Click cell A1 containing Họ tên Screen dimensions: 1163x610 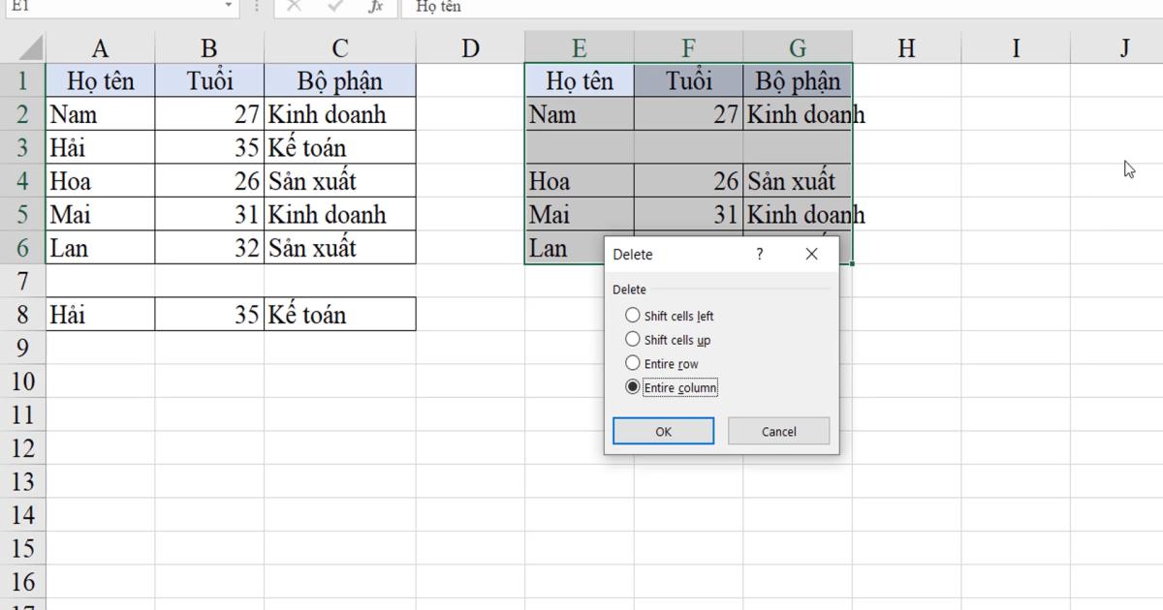(x=100, y=80)
